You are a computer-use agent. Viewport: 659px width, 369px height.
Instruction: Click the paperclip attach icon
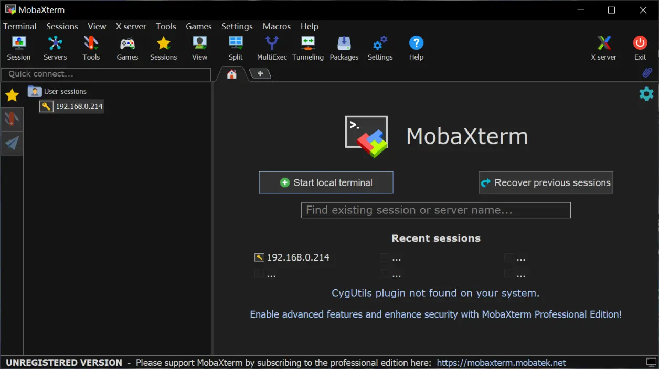click(647, 73)
